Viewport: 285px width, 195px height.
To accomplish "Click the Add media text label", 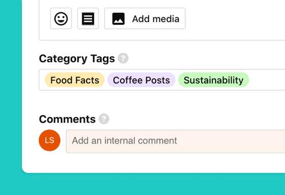I will coord(156,19).
